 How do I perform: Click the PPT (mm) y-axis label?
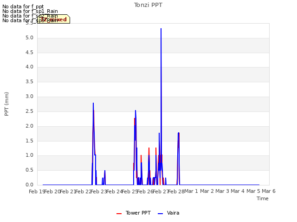pos(6,104)
